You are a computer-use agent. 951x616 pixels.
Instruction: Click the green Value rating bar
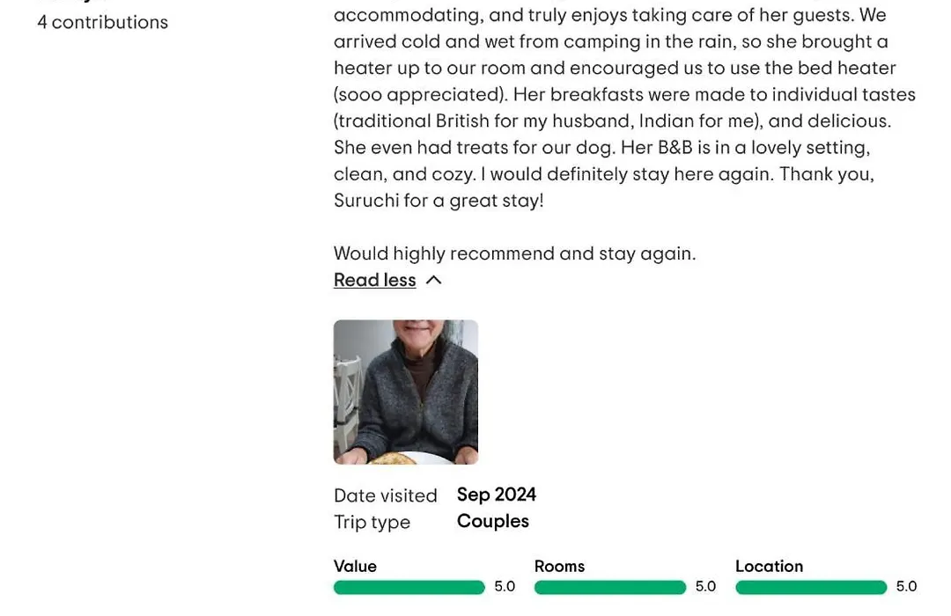point(409,587)
